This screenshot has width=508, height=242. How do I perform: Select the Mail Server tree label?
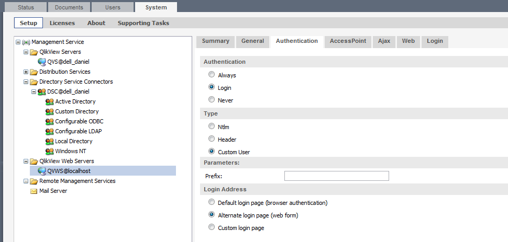53,191
